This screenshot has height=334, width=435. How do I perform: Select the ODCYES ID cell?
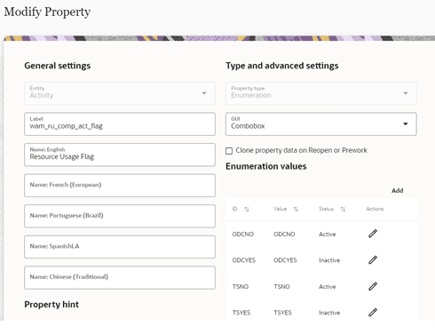(x=244, y=260)
